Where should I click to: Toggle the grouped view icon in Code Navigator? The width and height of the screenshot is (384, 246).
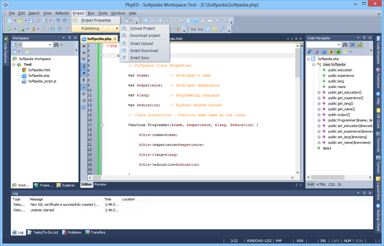click(x=352, y=45)
